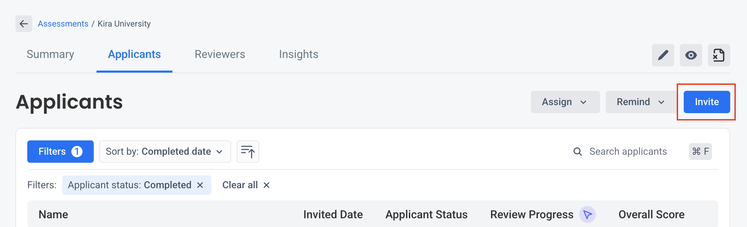Switch to the Reviewers tab
The image size is (747, 227).
(220, 54)
